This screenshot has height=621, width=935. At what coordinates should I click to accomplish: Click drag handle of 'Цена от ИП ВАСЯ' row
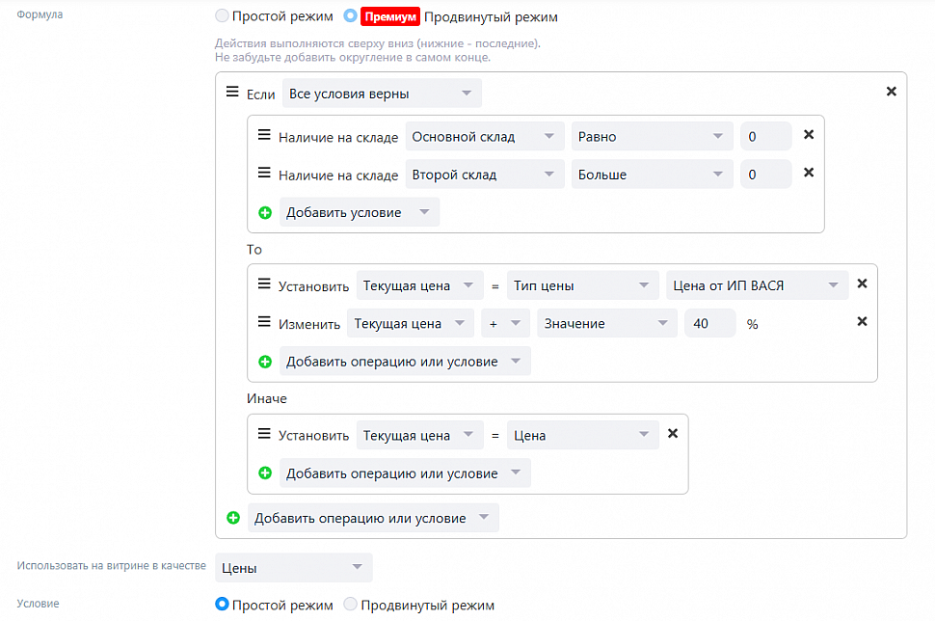264,283
